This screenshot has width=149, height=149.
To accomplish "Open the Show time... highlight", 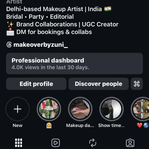I will [x=111, y=109].
